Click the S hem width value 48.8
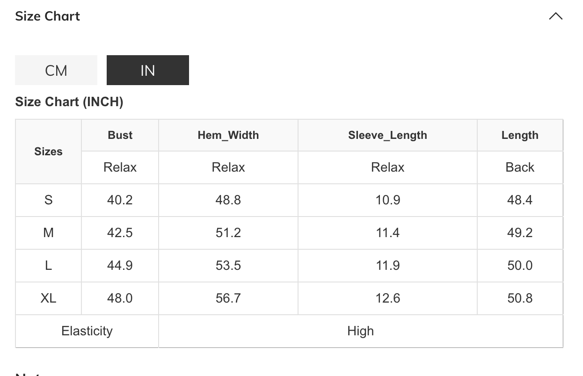The height and width of the screenshot is (376, 583). (228, 200)
